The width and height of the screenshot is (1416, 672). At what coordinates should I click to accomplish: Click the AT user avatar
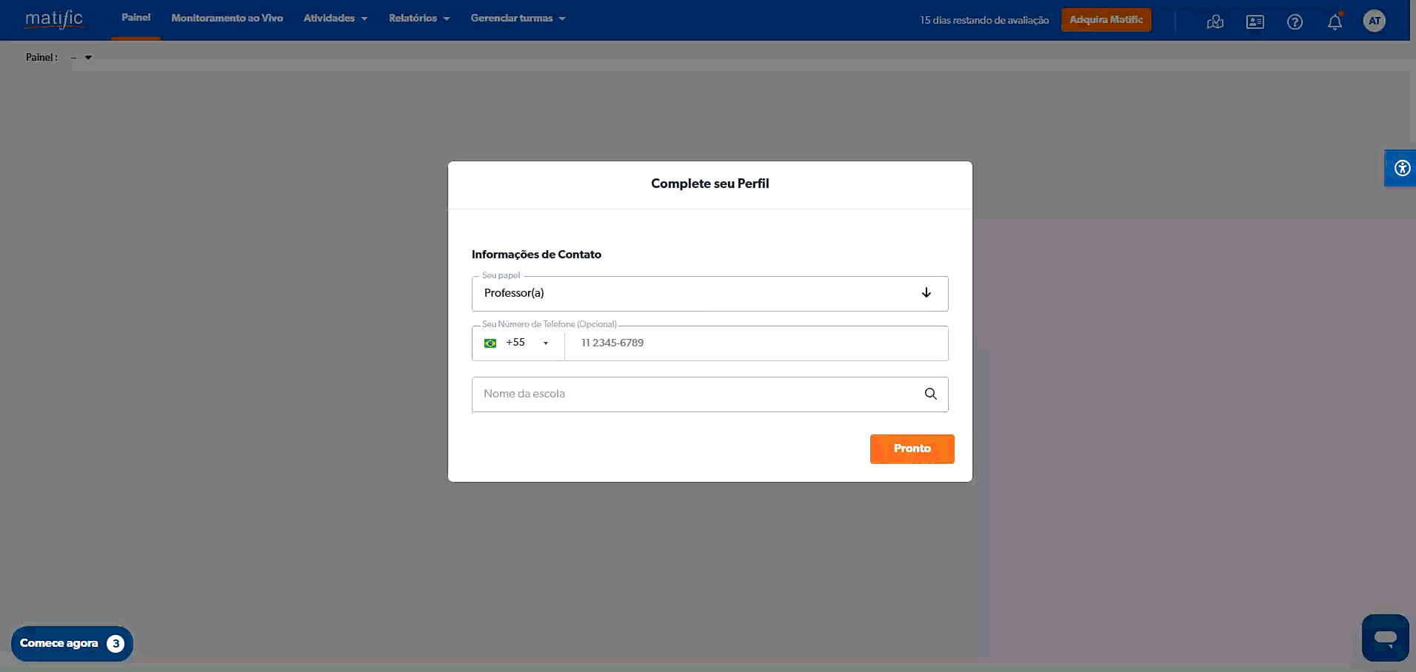click(1375, 21)
